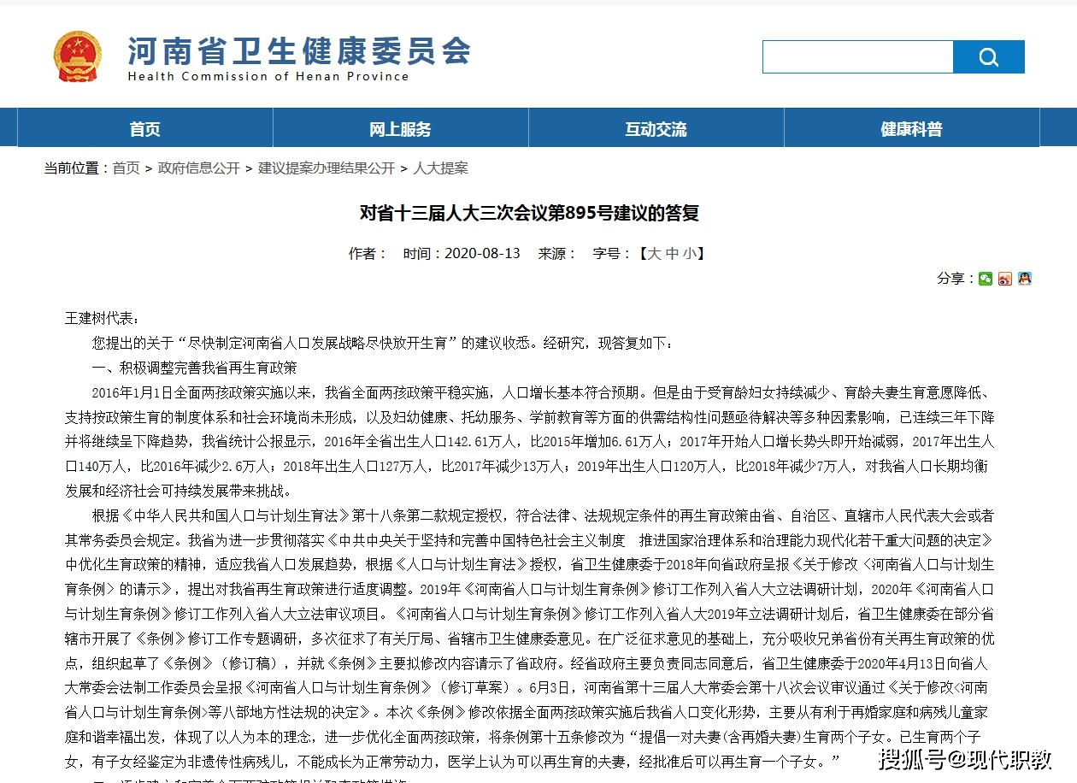Open 建议提案办理结果公开 breadcrumb link
Viewport: 1077px width, 783px height.
(x=324, y=168)
